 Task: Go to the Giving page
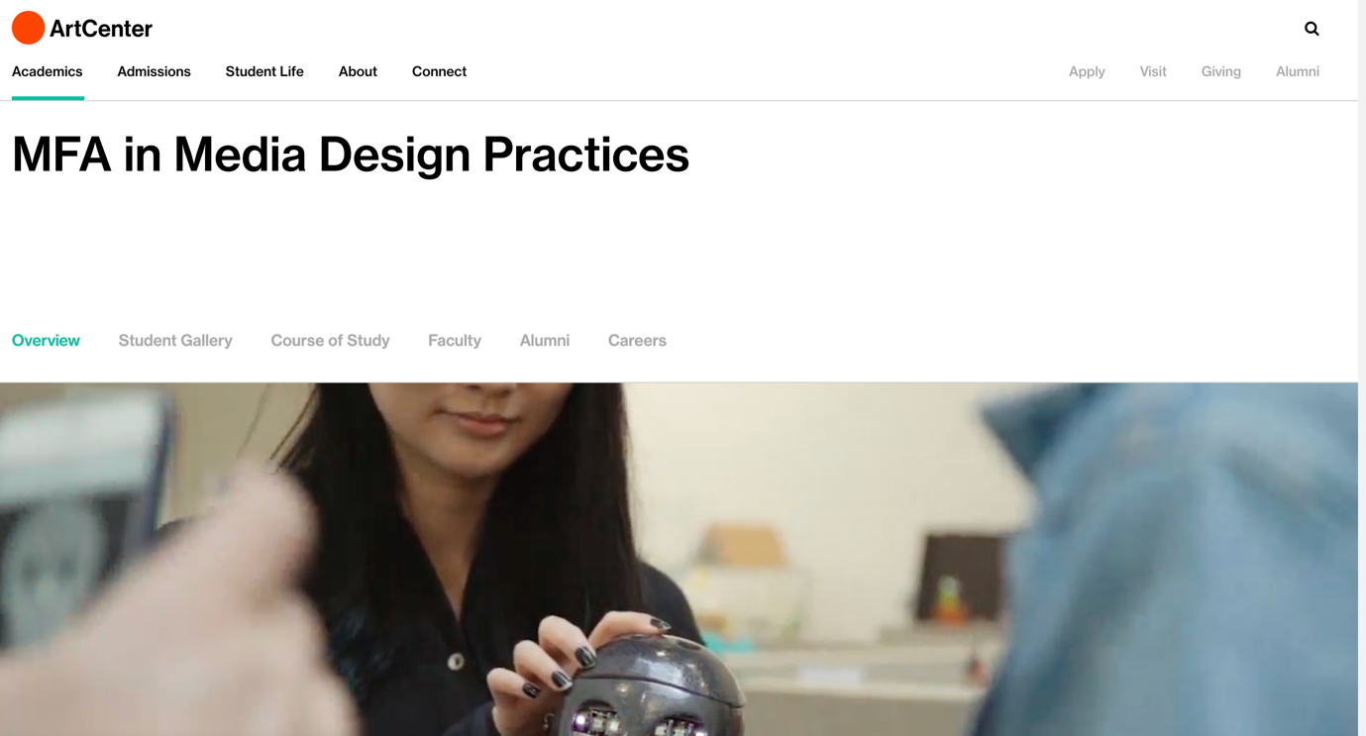point(1220,71)
